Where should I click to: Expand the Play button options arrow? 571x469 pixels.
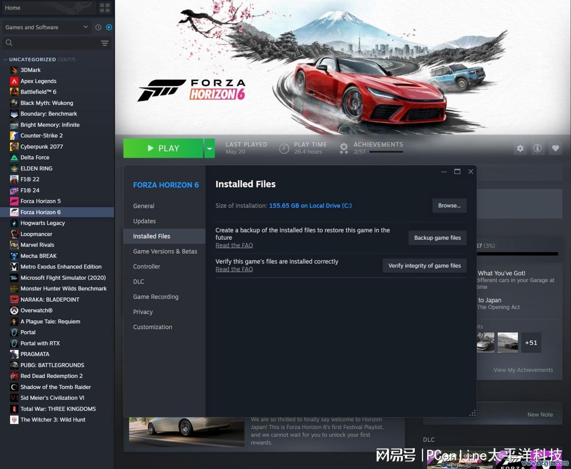[209, 148]
